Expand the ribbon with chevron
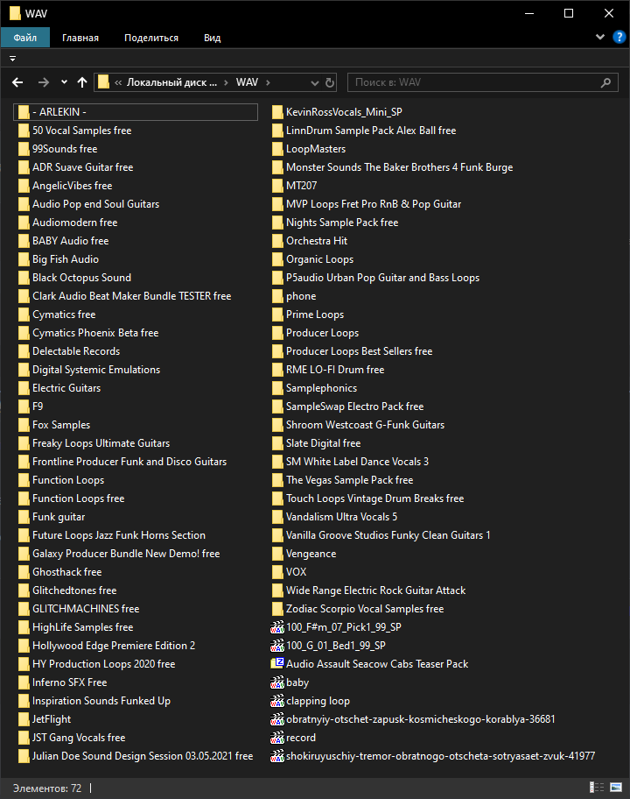Image resolution: width=630 pixels, height=799 pixels. [600, 37]
